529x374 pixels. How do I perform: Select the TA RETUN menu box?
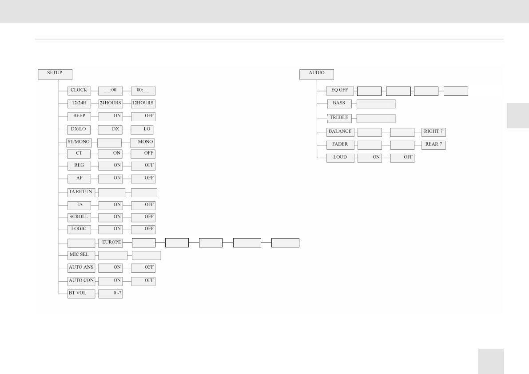81,193
